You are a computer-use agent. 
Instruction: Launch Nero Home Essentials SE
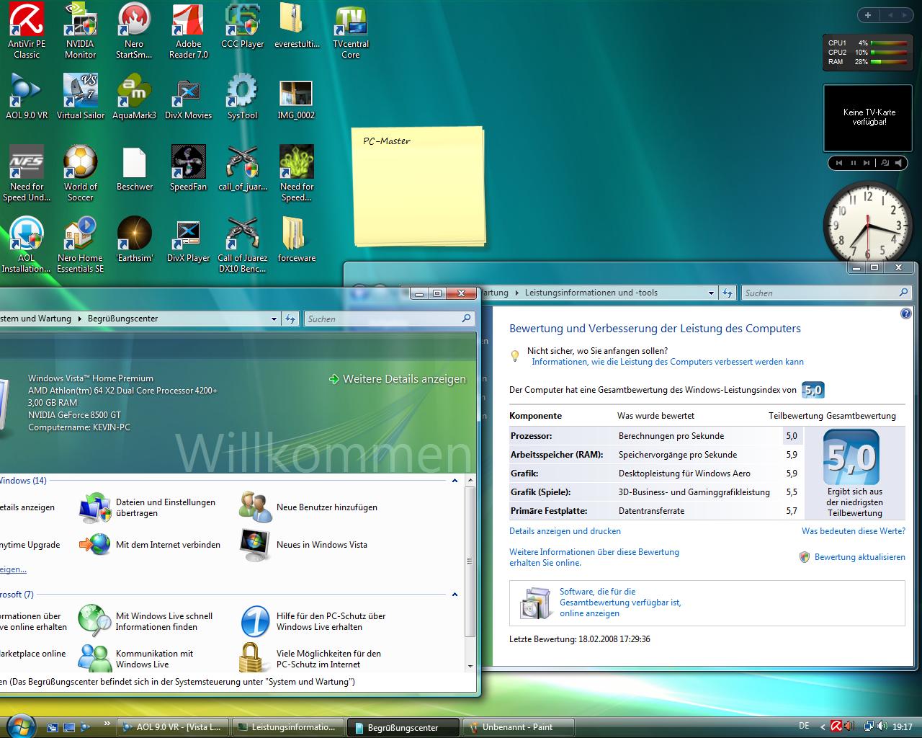(x=81, y=244)
